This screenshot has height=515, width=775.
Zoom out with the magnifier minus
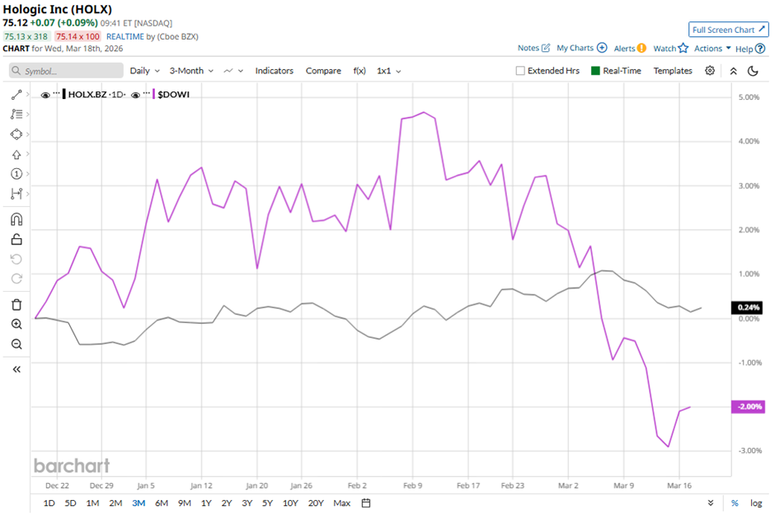pyautogui.click(x=16, y=344)
